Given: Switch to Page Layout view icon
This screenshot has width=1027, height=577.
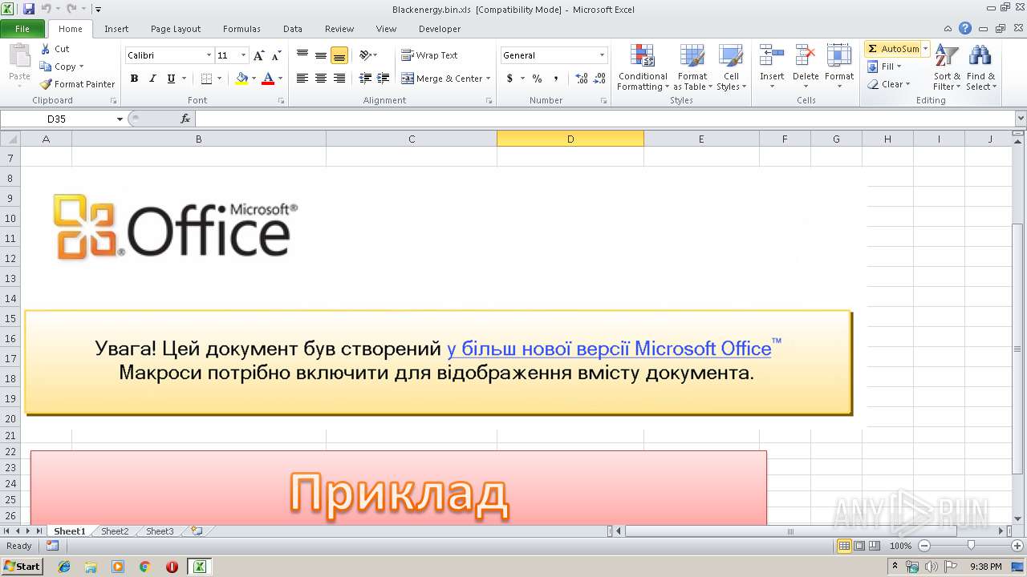Looking at the screenshot, I should [x=859, y=546].
